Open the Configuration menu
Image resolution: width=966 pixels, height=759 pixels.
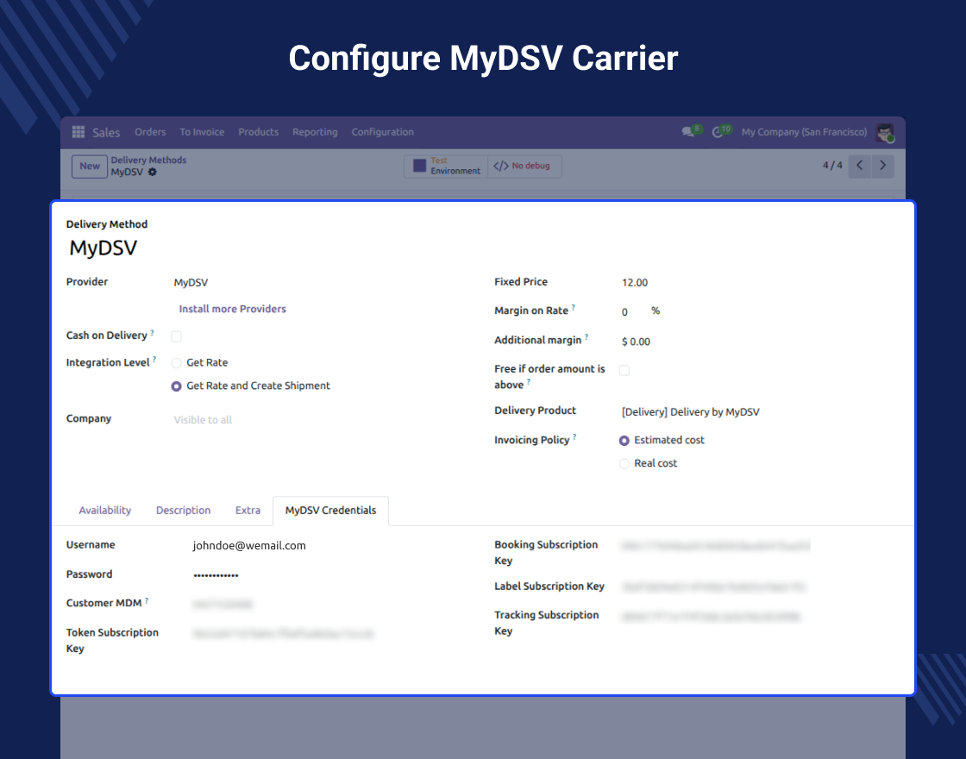click(383, 132)
